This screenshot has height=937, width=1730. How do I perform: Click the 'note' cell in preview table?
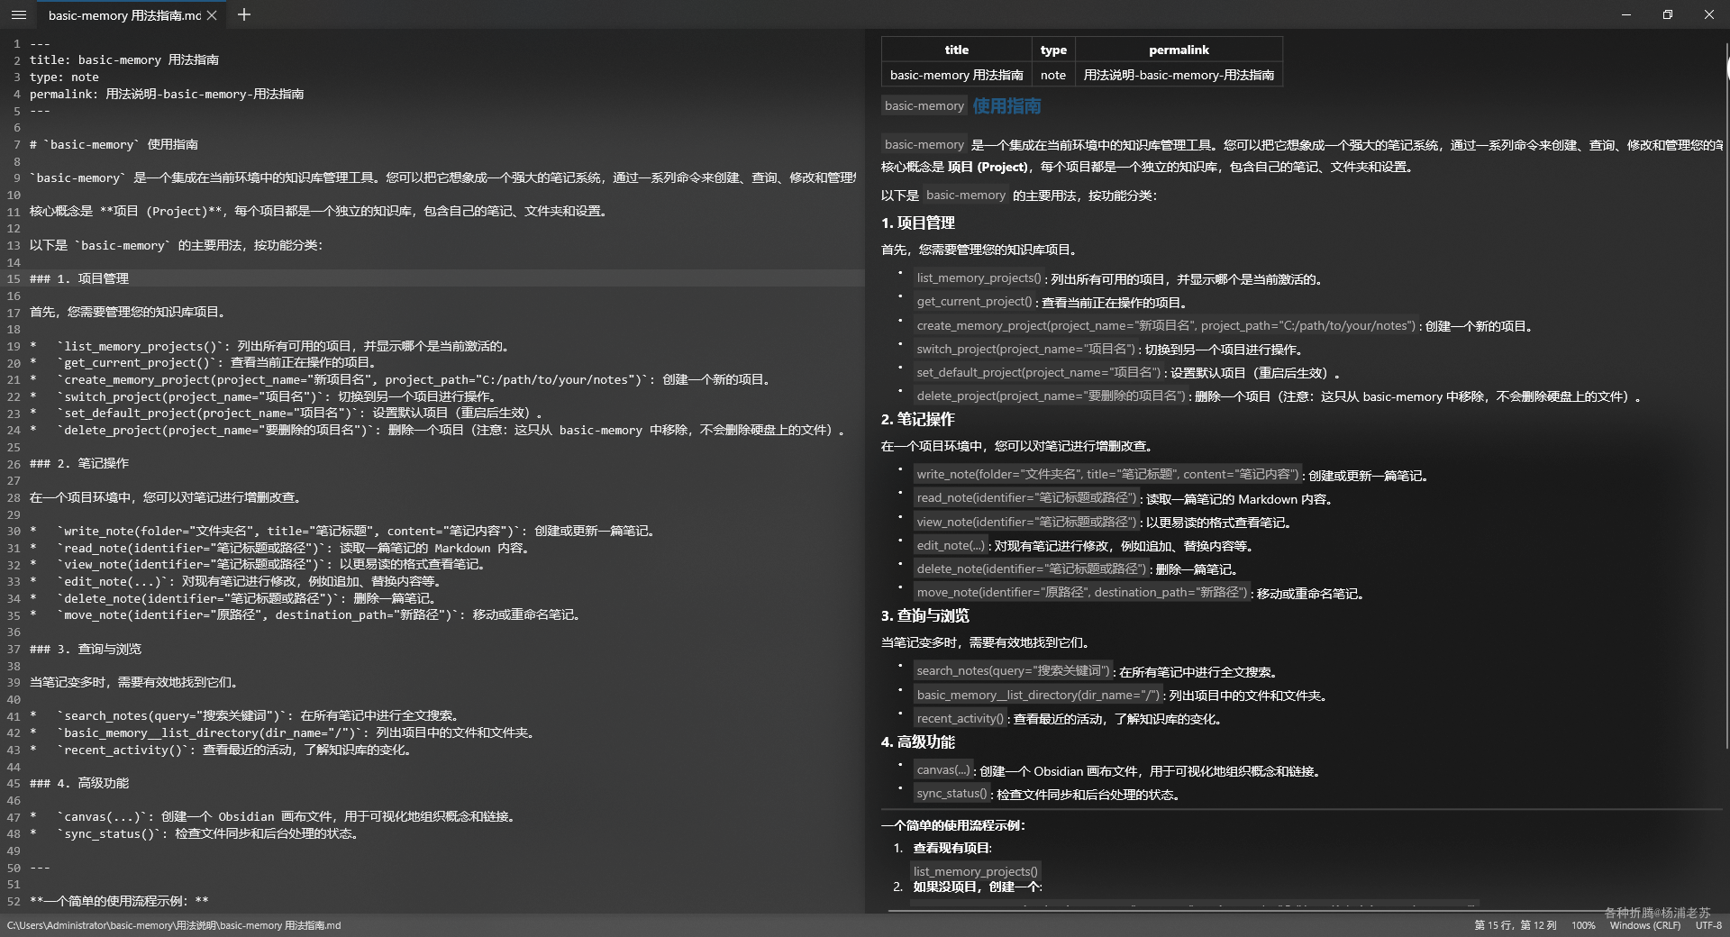click(x=1053, y=75)
